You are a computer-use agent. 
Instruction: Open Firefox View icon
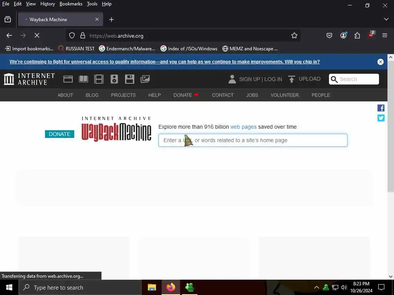pos(8,19)
